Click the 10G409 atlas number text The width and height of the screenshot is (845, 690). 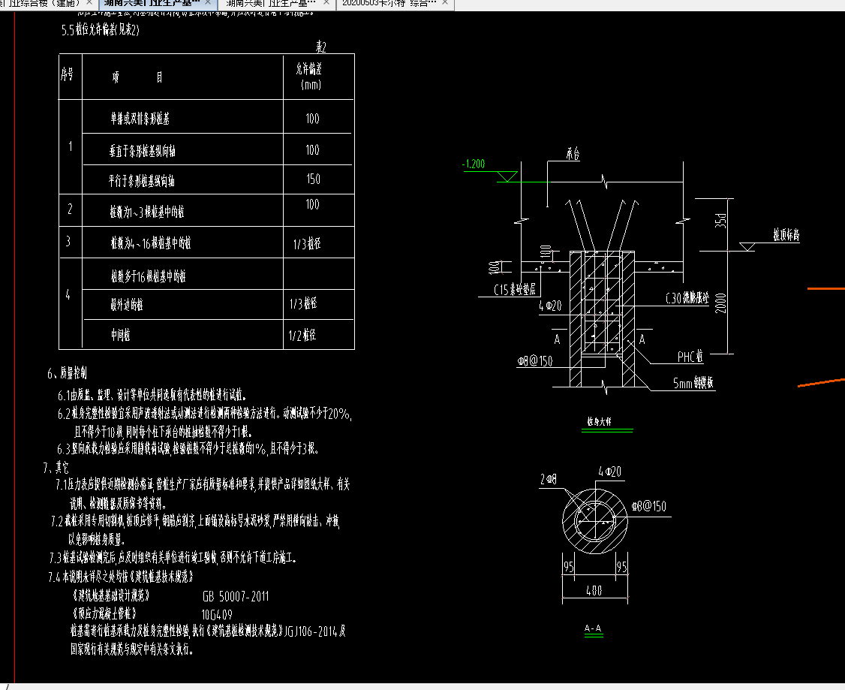(217, 614)
